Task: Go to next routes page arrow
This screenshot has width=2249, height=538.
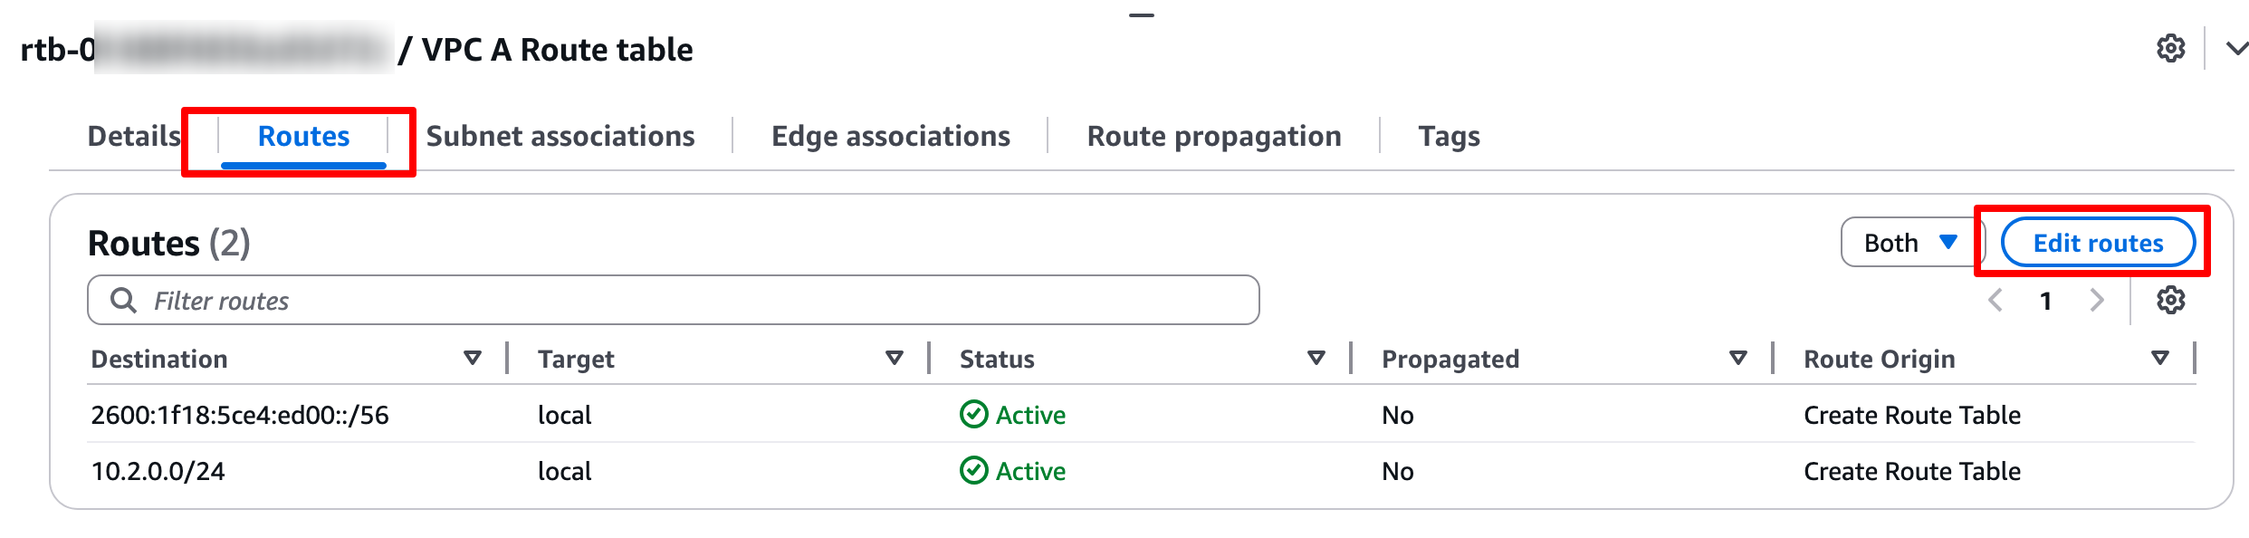Action: point(2096,300)
